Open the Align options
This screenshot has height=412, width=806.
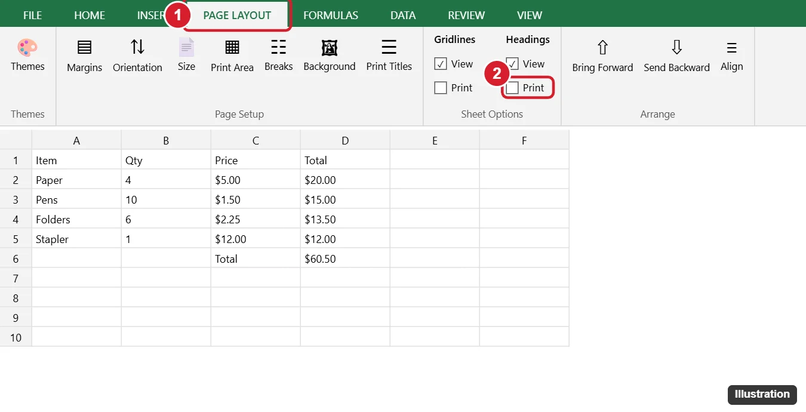[732, 55]
